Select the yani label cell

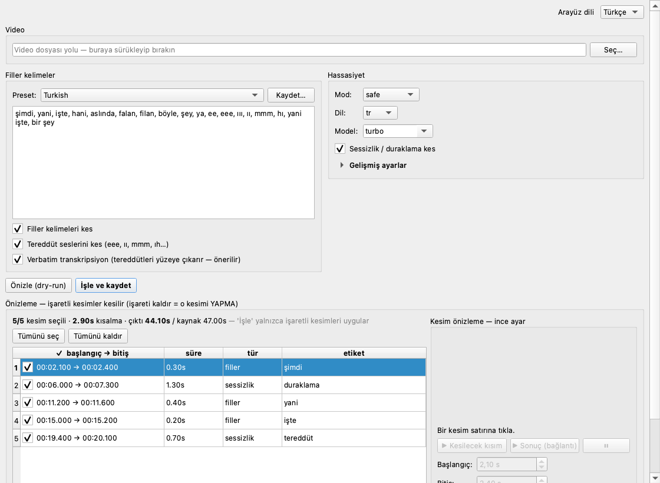click(x=354, y=403)
